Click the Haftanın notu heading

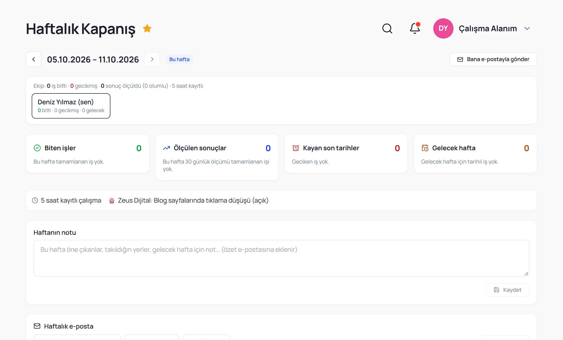55,232
